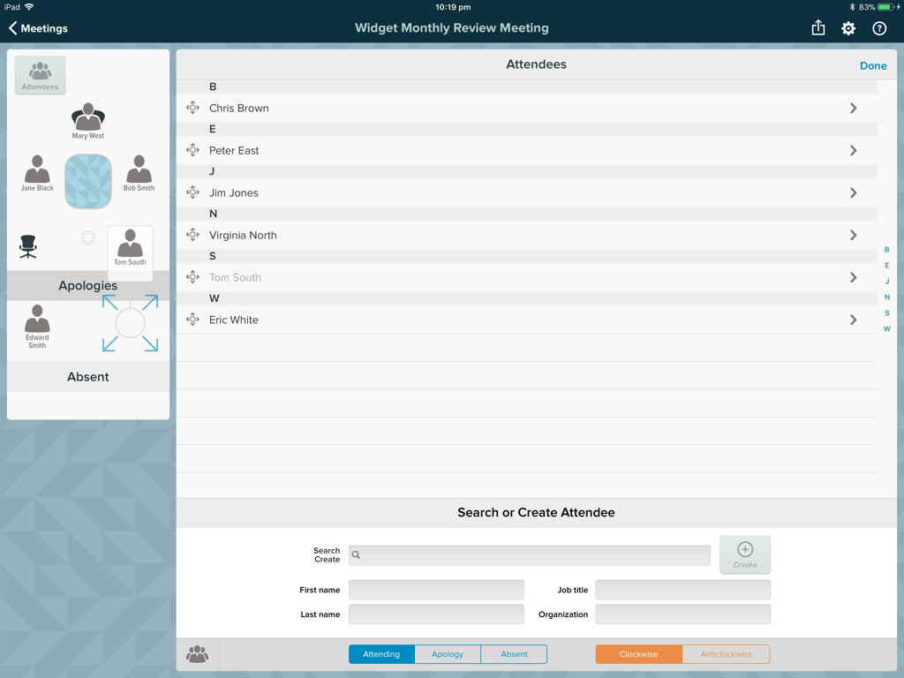
Task: Tap Done to finish editing attendees
Action: click(873, 65)
